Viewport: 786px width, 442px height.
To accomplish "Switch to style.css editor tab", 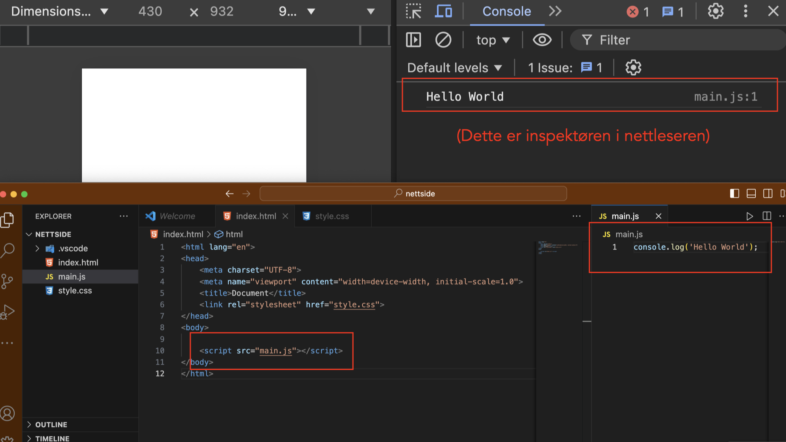I will 332,216.
